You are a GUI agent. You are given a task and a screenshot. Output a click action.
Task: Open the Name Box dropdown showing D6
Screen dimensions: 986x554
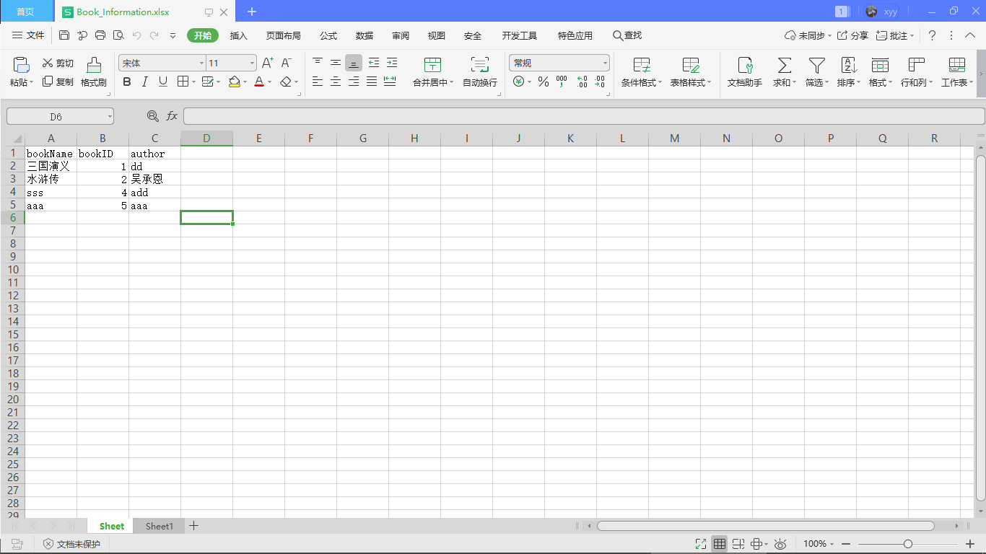pyautogui.click(x=109, y=116)
